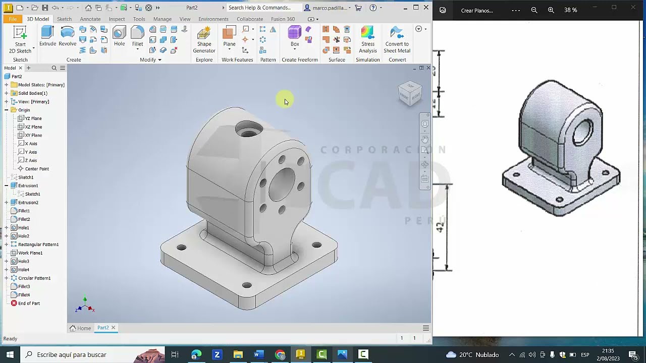Select XY Plane in the browser
646x363 pixels.
point(33,135)
